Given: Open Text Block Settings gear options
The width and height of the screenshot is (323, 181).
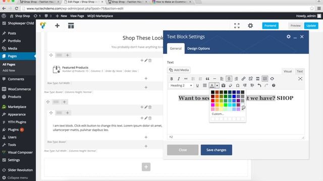Looking at the screenshot, I should tap(289, 37).
